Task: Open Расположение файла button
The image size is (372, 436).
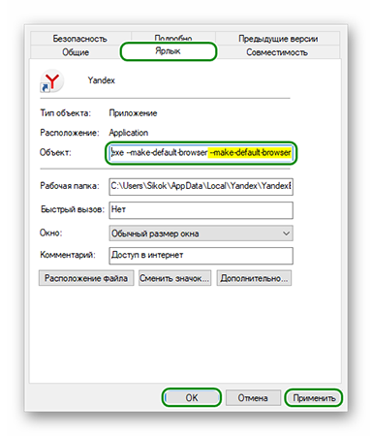Action: click(x=86, y=278)
